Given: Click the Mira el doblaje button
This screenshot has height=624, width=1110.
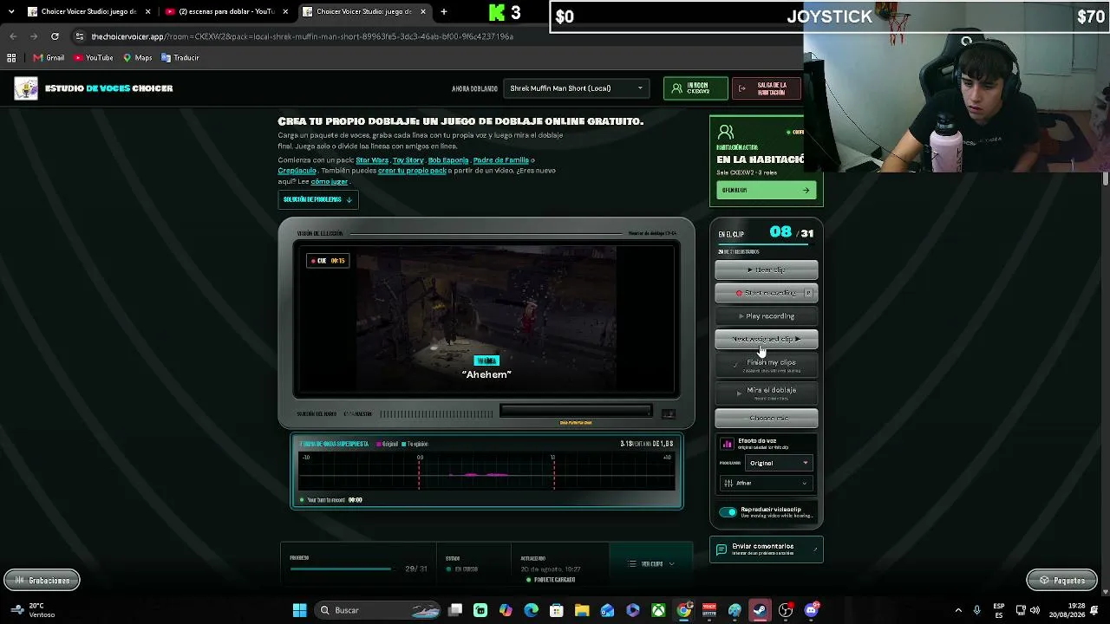Looking at the screenshot, I should coord(767,393).
